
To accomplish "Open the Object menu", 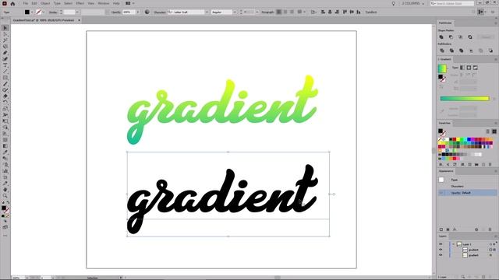I will (x=45, y=3).
